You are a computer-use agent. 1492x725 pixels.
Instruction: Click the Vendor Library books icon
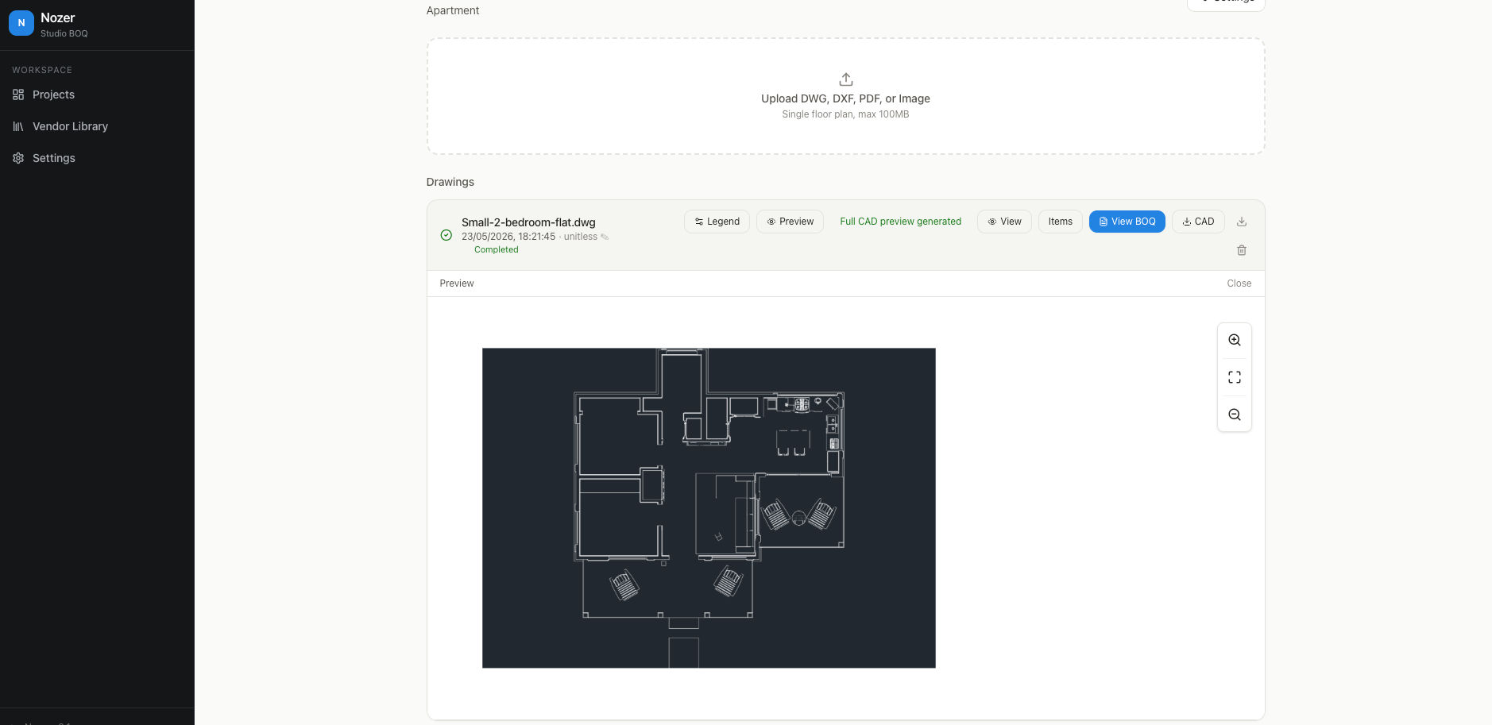(x=18, y=126)
